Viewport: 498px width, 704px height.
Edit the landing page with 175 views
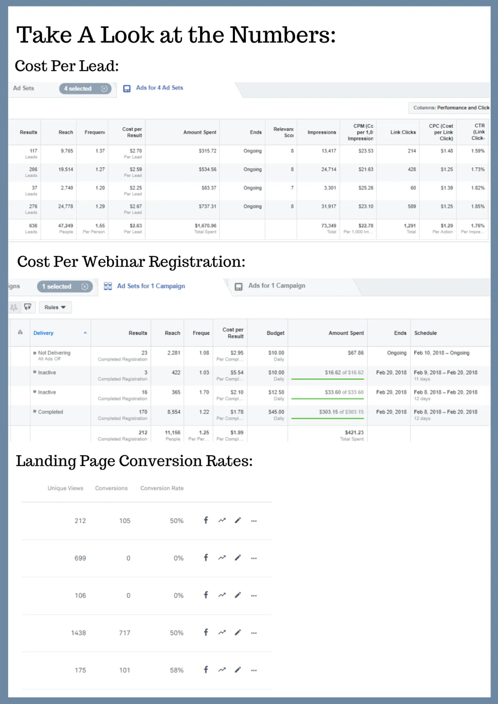pos(238,670)
